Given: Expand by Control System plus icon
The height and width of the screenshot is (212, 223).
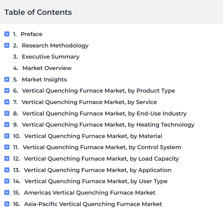Looking at the screenshot, I should click(x=7, y=147).
